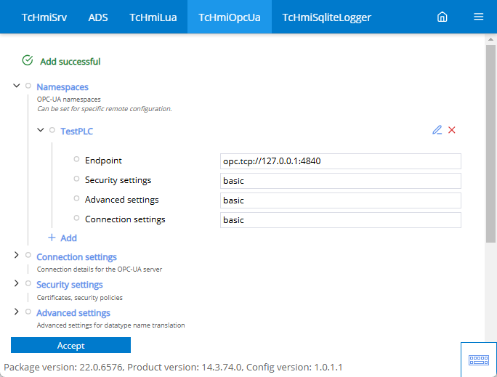This screenshot has height=377, width=497.
Task: Delete the TestPLC namespace with red X
Action: click(452, 130)
